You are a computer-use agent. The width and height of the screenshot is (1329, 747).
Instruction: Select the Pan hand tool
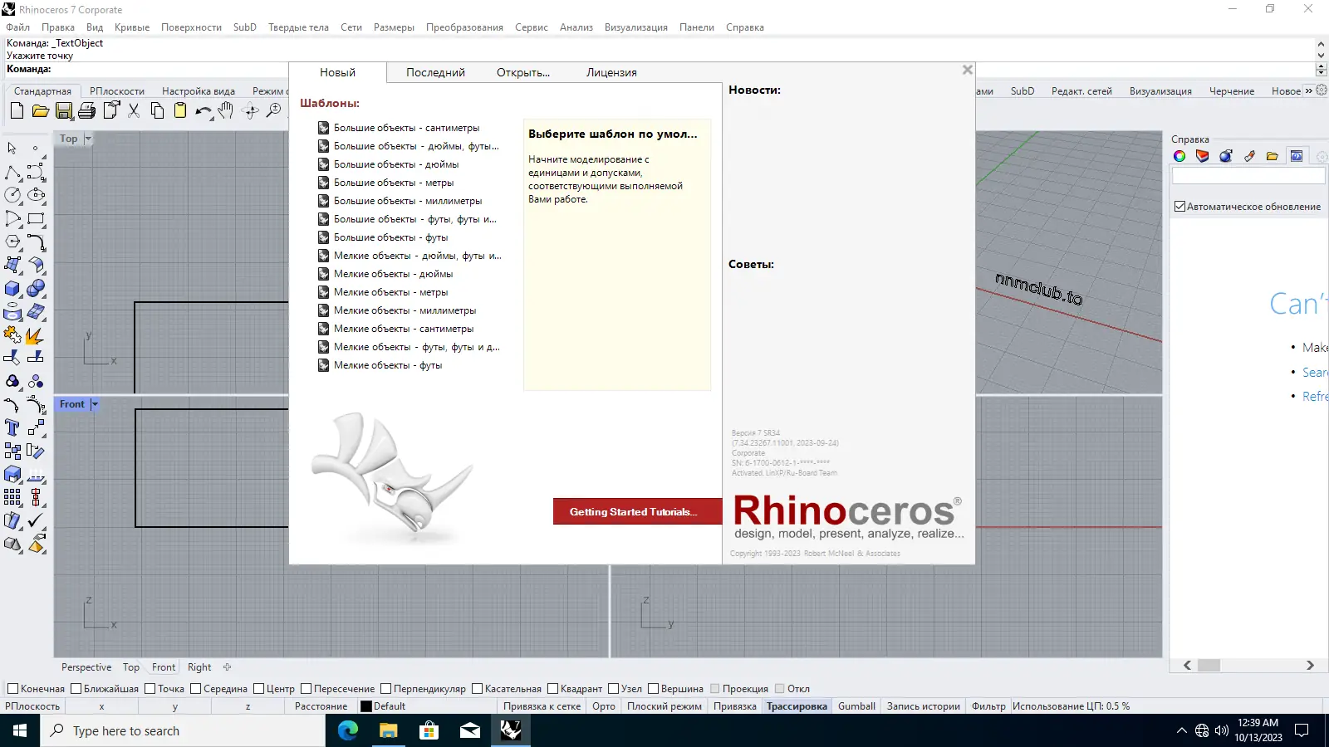(226, 110)
